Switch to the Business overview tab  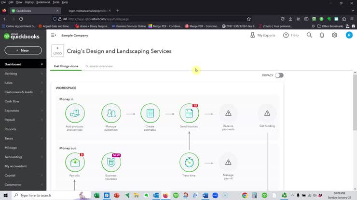click(x=99, y=66)
